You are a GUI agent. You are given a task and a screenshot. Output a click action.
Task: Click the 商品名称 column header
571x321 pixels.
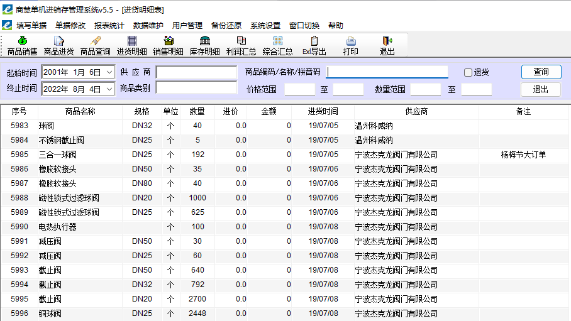click(x=80, y=111)
